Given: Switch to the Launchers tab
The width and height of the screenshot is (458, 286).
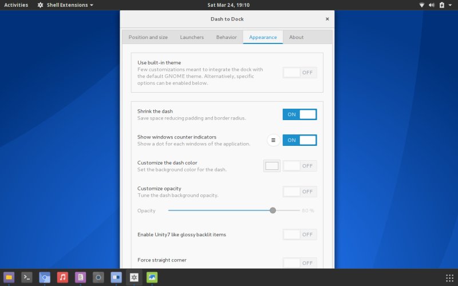Looking at the screenshot, I should tap(192, 37).
